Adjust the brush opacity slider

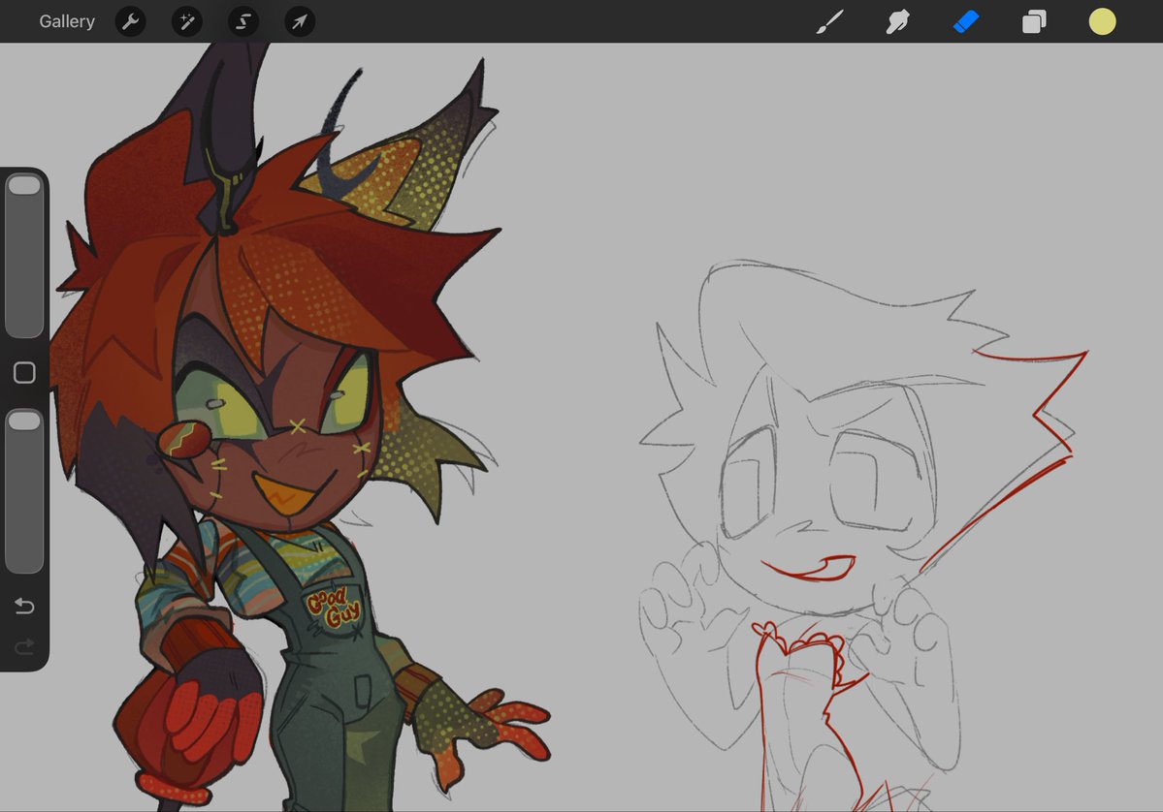pos(24,491)
